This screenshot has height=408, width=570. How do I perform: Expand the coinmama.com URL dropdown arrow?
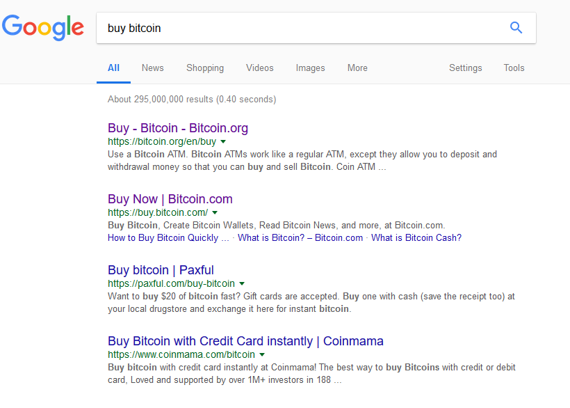[261, 354]
